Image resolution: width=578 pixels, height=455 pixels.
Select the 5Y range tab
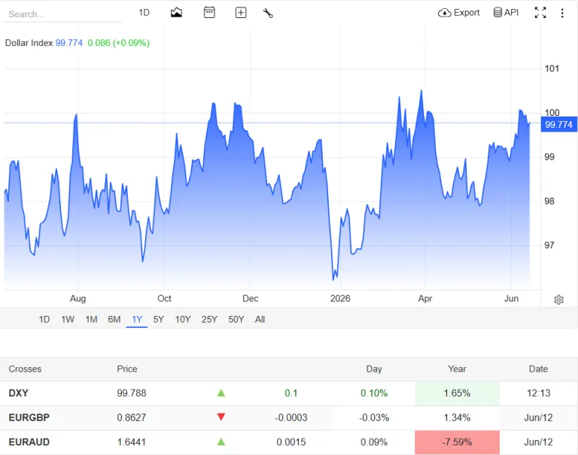[x=159, y=320]
